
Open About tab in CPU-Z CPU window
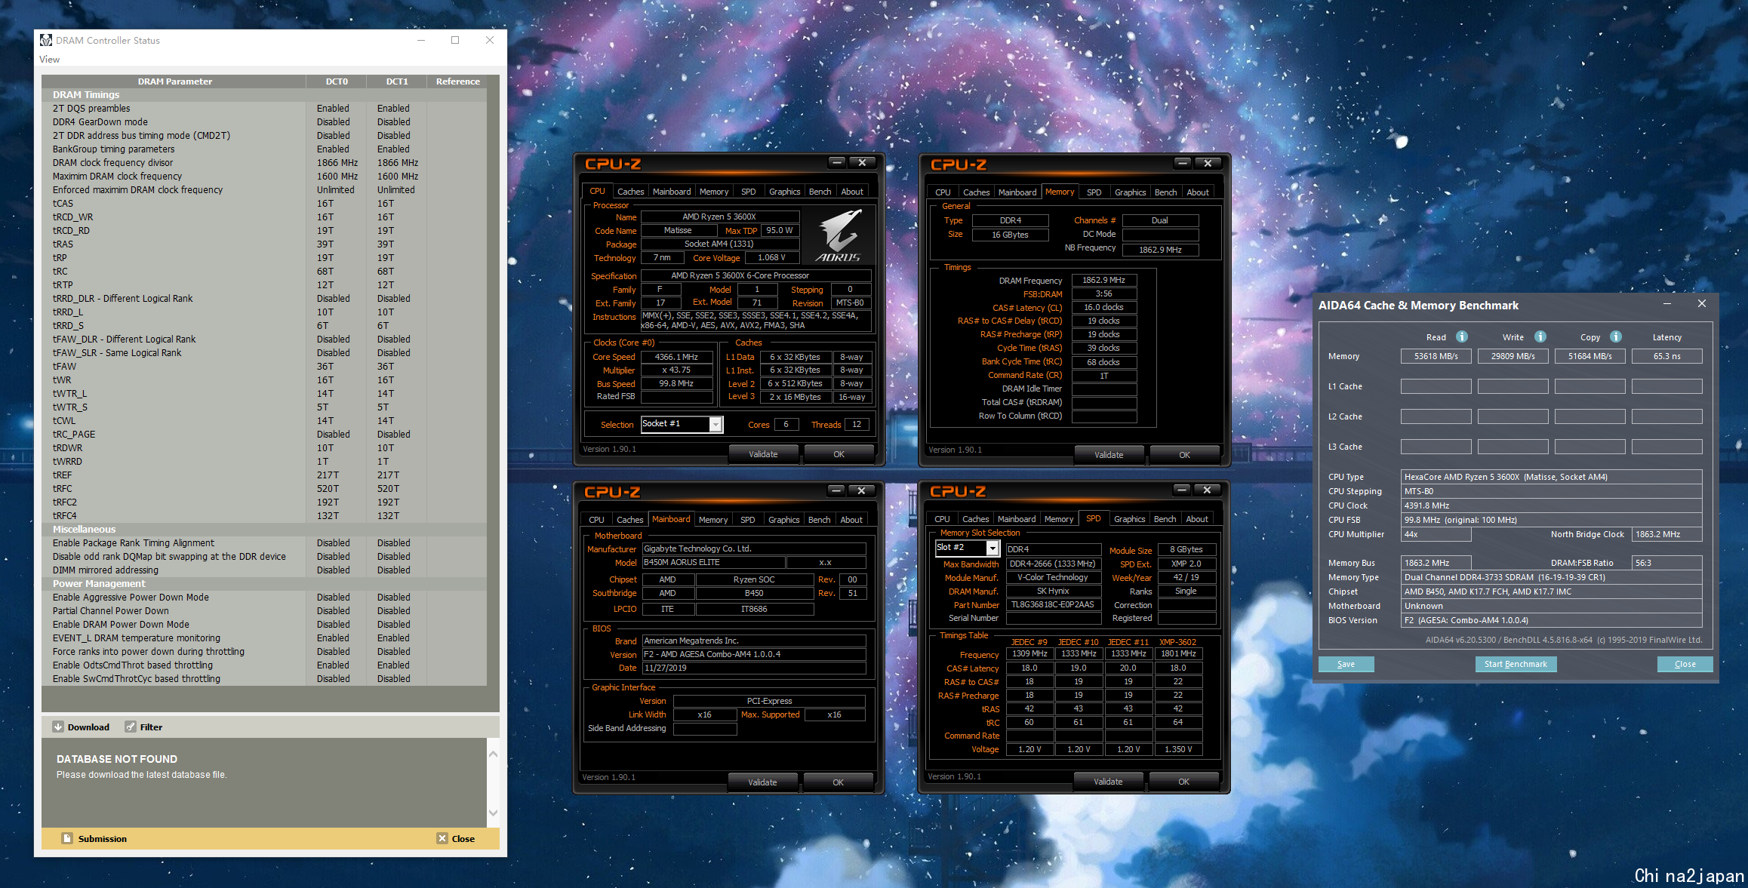click(x=852, y=192)
